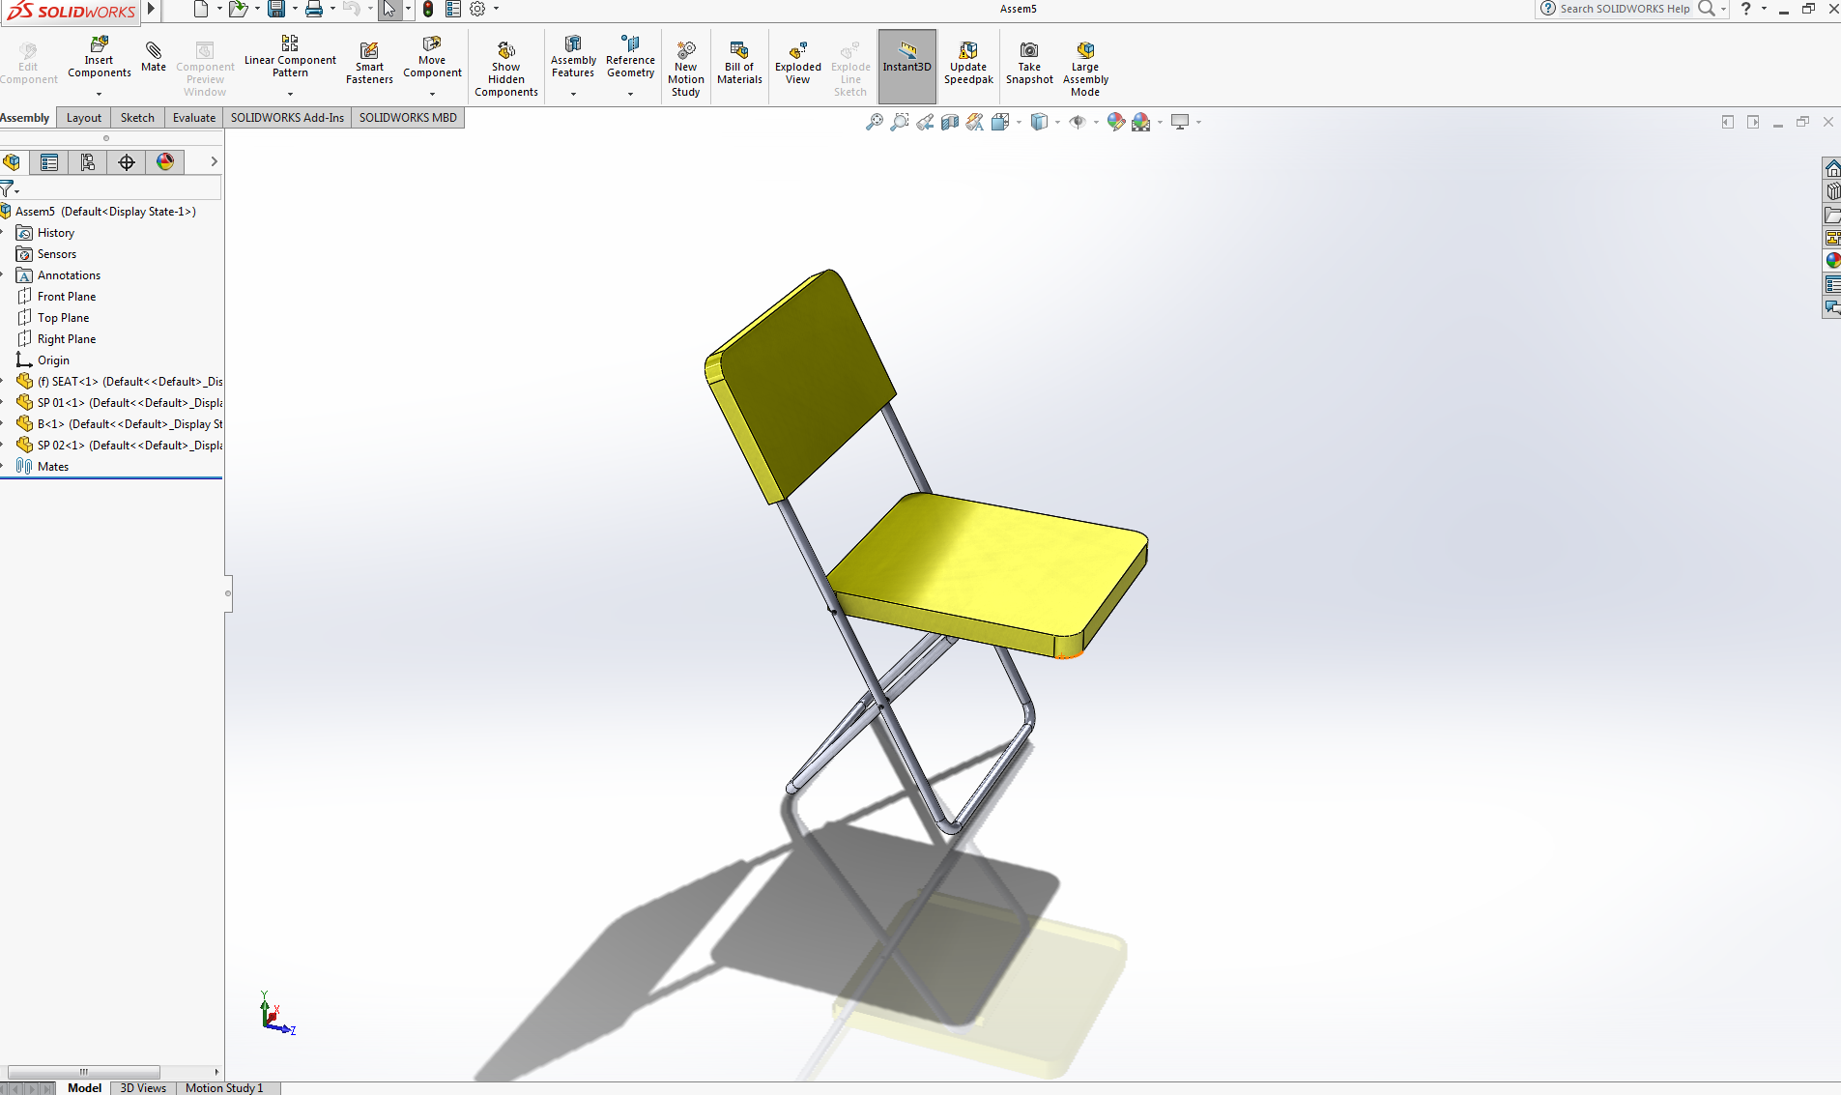Open the SOLIDWORKS Add-Ins tab
The image size is (1841, 1095).
287,118
